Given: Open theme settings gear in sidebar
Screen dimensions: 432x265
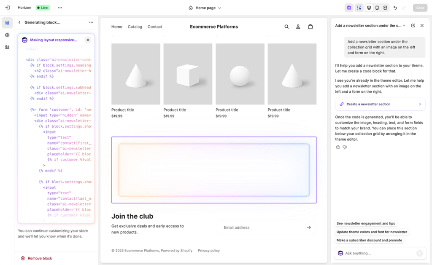Looking at the screenshot, I should tap(7, 35).
